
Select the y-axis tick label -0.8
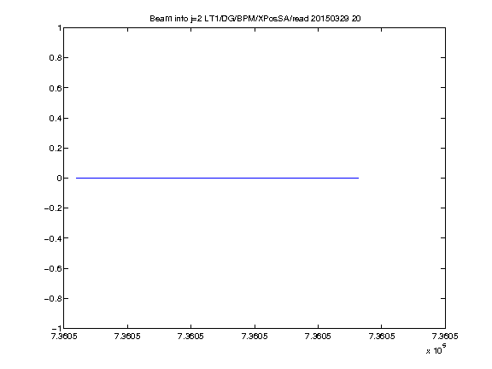click(x=52, y=298)
